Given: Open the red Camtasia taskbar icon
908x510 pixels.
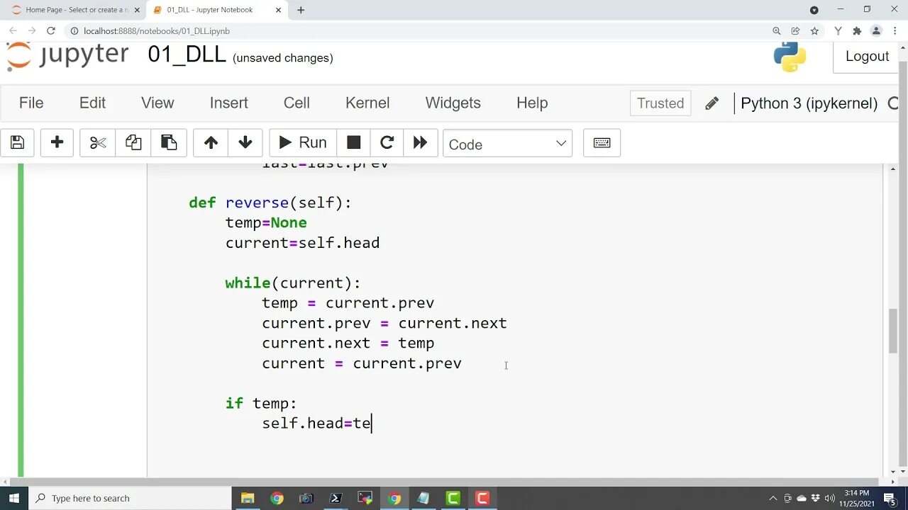Looking at the screenshot, I should click(x=482, y=498).
